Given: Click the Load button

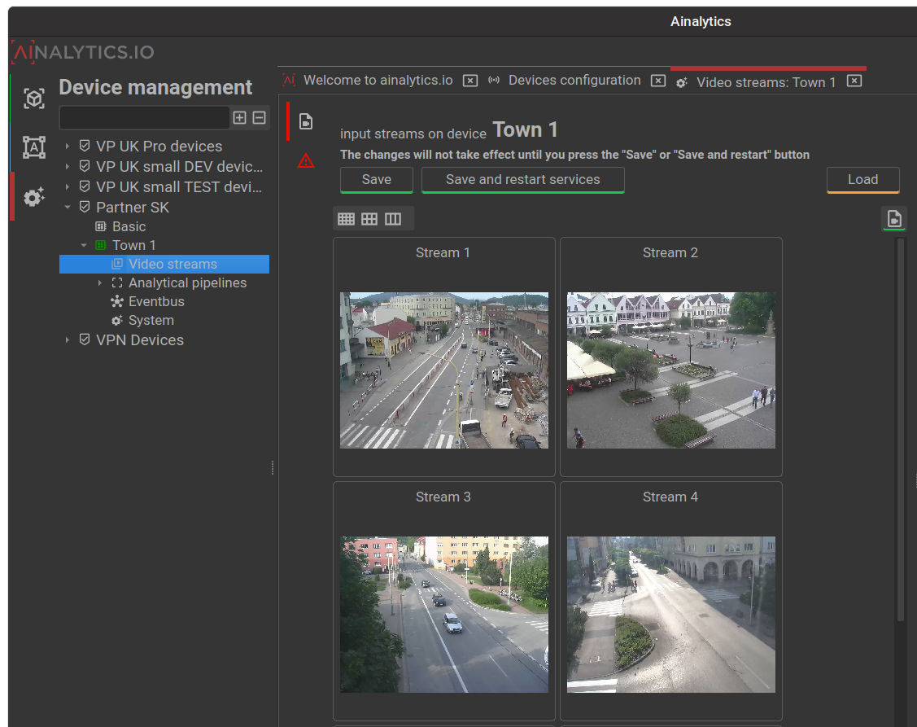Looking at the screenshot, I should [x=862, y=180].
